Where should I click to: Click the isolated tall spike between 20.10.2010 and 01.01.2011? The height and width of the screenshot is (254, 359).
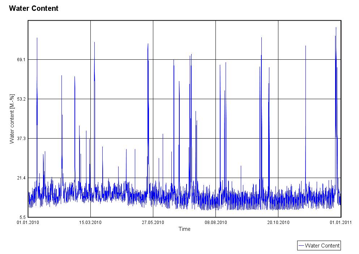pos(305,46)
